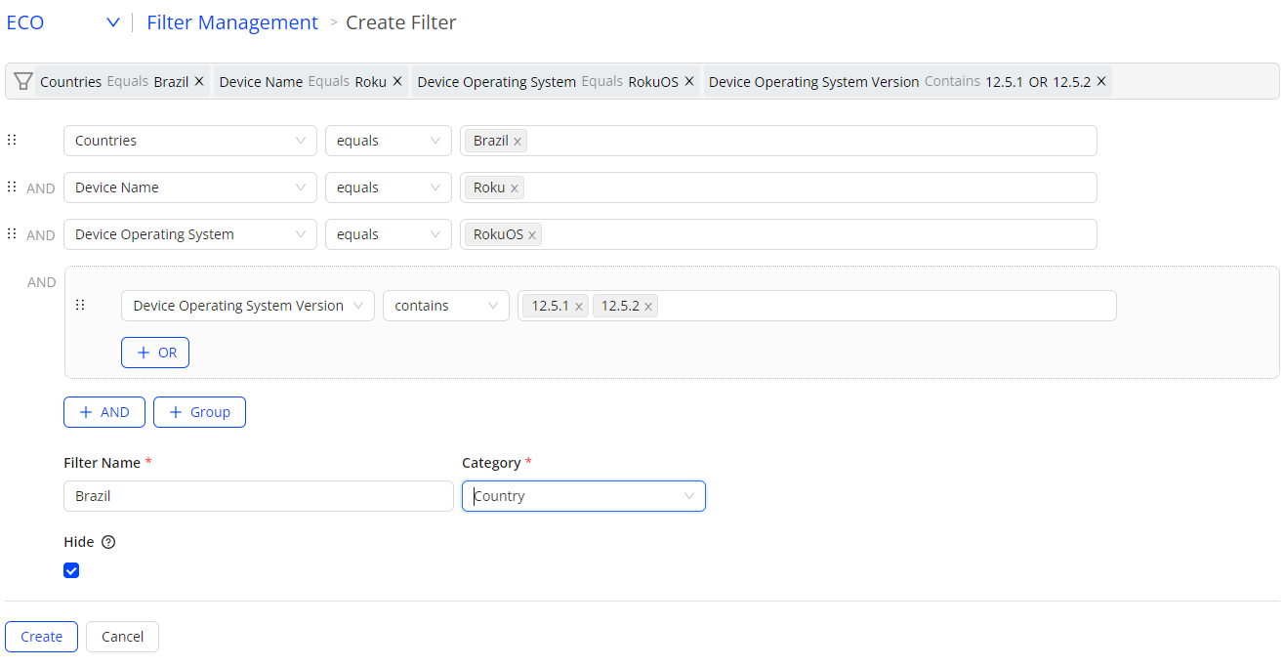Click the Hide label text
Screen dimensions: 1284x667
click(x=79, y=542)
